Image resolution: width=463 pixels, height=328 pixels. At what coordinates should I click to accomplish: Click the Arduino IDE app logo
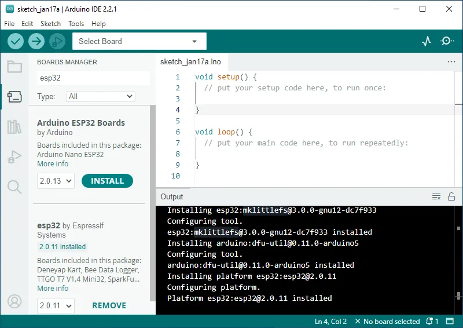point(10,9)
